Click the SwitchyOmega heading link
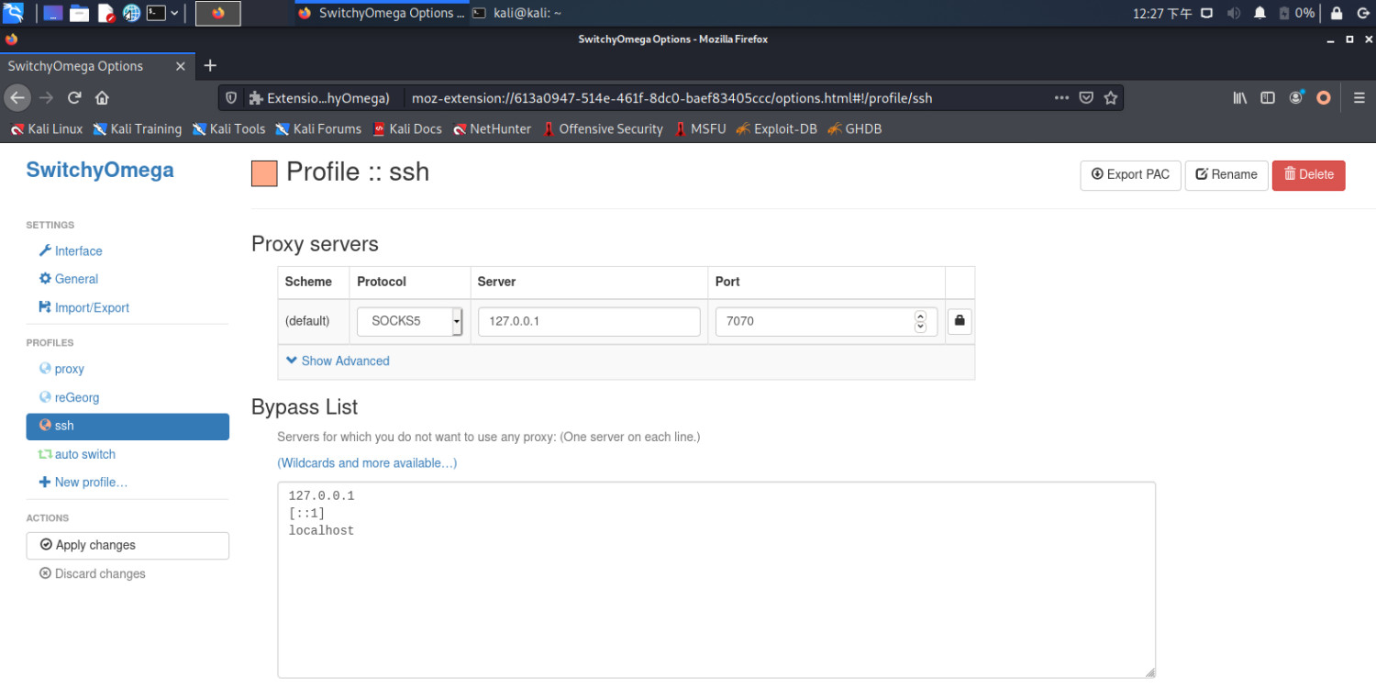1376x688 pixels. tap(100, 171)
